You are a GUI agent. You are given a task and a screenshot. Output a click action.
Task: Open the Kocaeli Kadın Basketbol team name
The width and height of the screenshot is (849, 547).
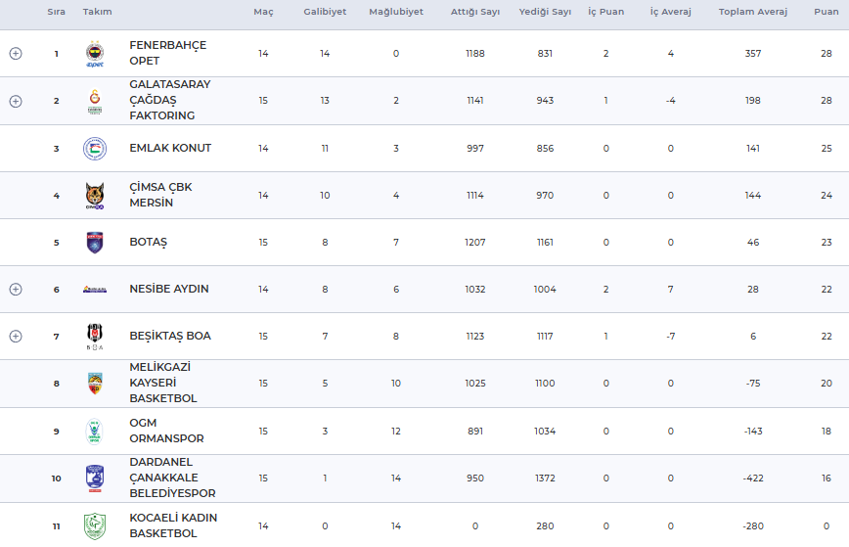click(173, 525)
